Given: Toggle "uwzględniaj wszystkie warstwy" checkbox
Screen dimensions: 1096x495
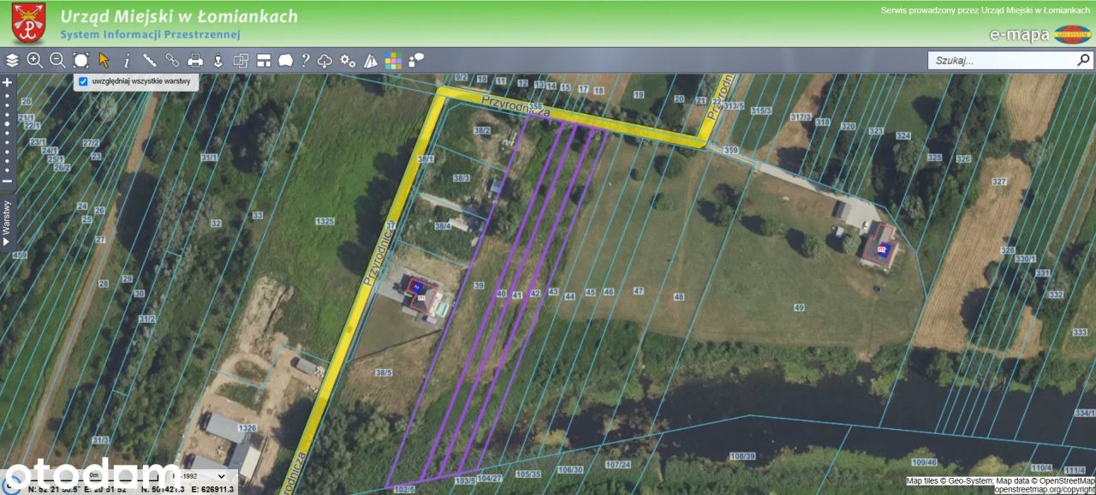Looking at the screenshot, I should click(83, 81).
